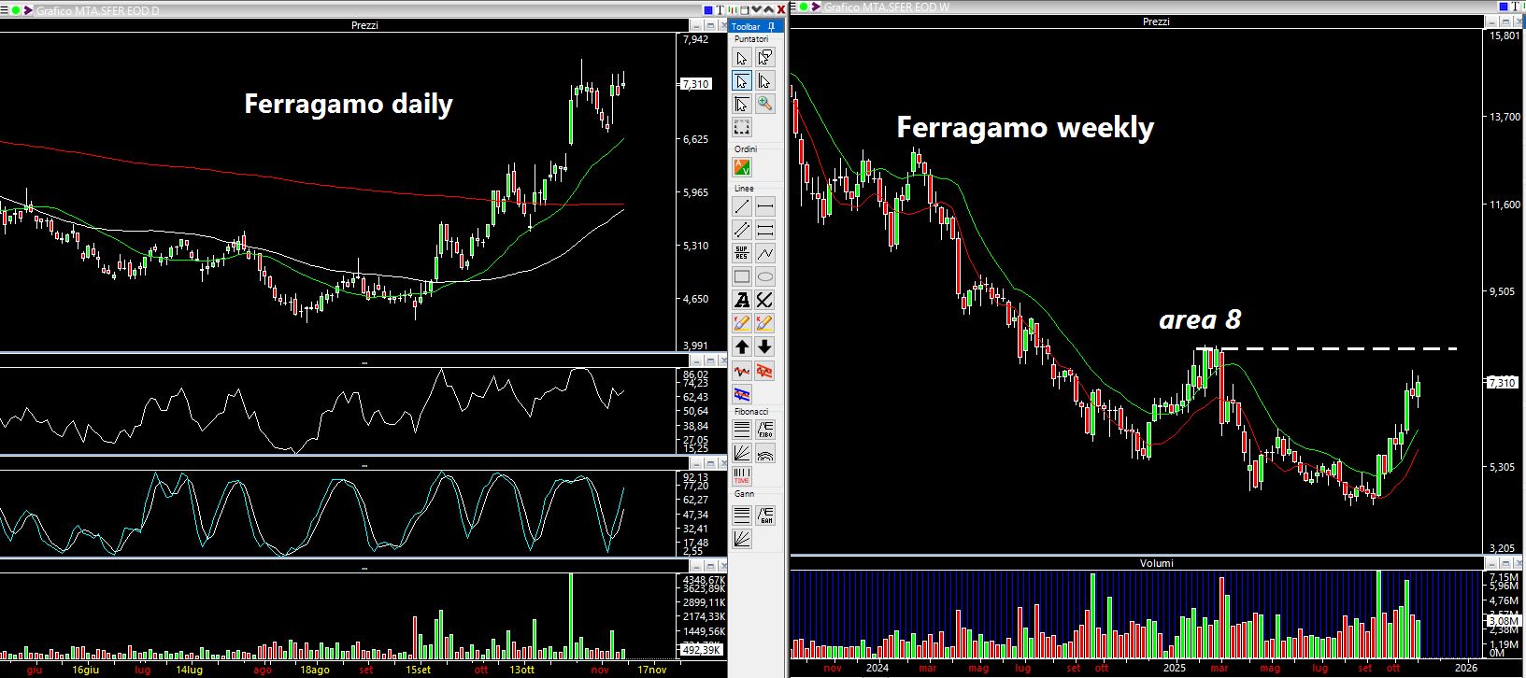The width and height of the screenshot is (1526, 678).
Task: Click the 'Ordini' section label in Toolbar
Action: click(x=746, y=149)
